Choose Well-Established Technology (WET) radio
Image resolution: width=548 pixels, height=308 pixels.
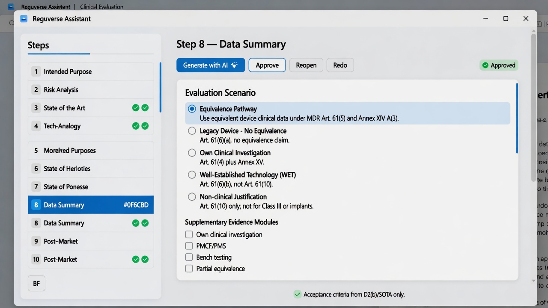[x=192, y=175]
